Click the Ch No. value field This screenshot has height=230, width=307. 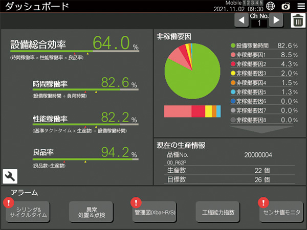(258, 24)
